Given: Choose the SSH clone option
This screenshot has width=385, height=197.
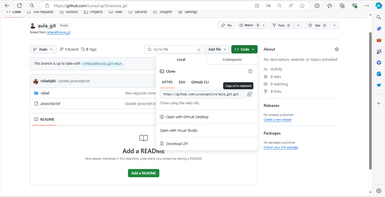Looking at the screenshot, I should [x=182, y=82].
